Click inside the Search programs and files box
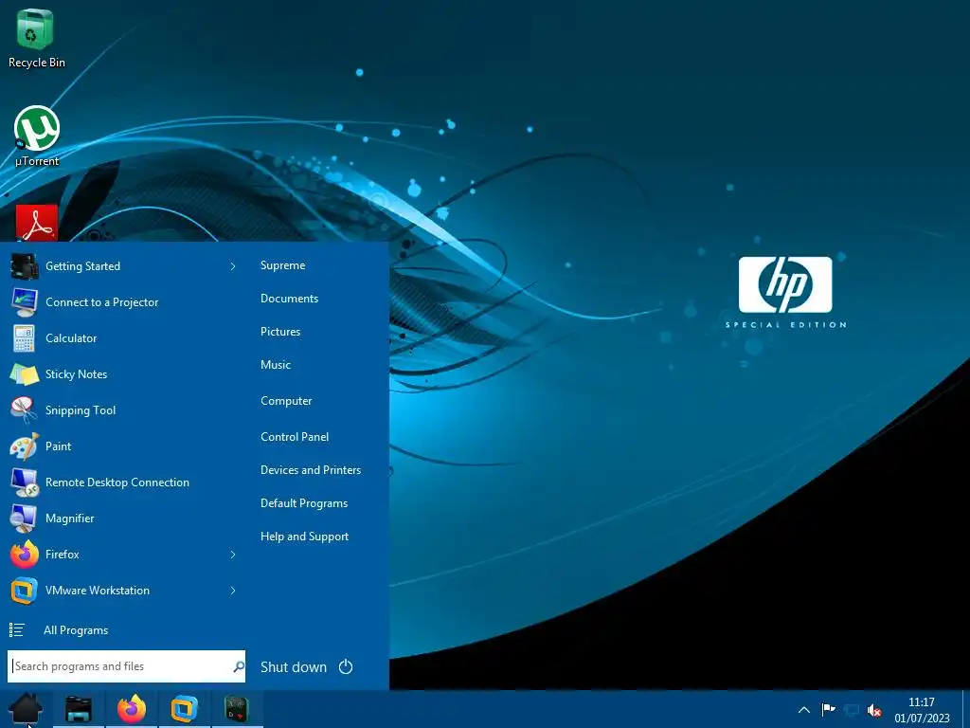The height and width of the screenshot is (728, 970). point(126,666)
